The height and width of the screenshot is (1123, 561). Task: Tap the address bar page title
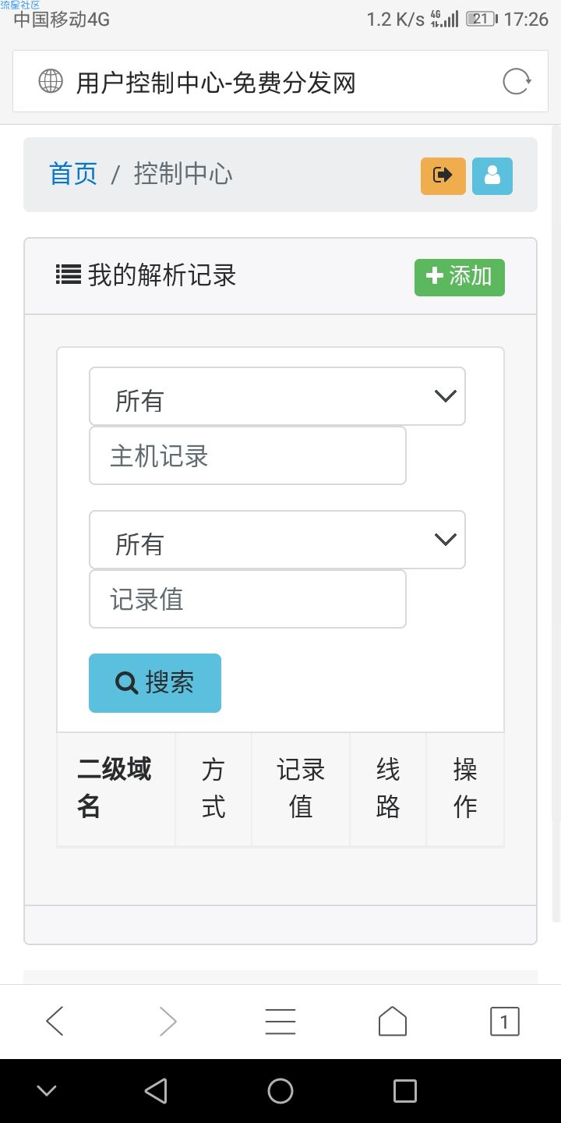click(x=216, y=82)
